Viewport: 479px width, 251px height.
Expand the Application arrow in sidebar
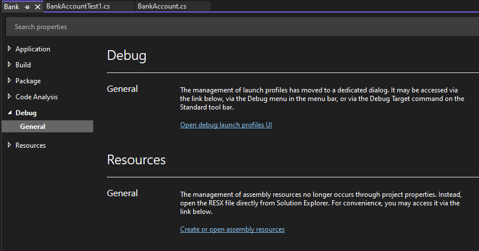tap(9, 49)
